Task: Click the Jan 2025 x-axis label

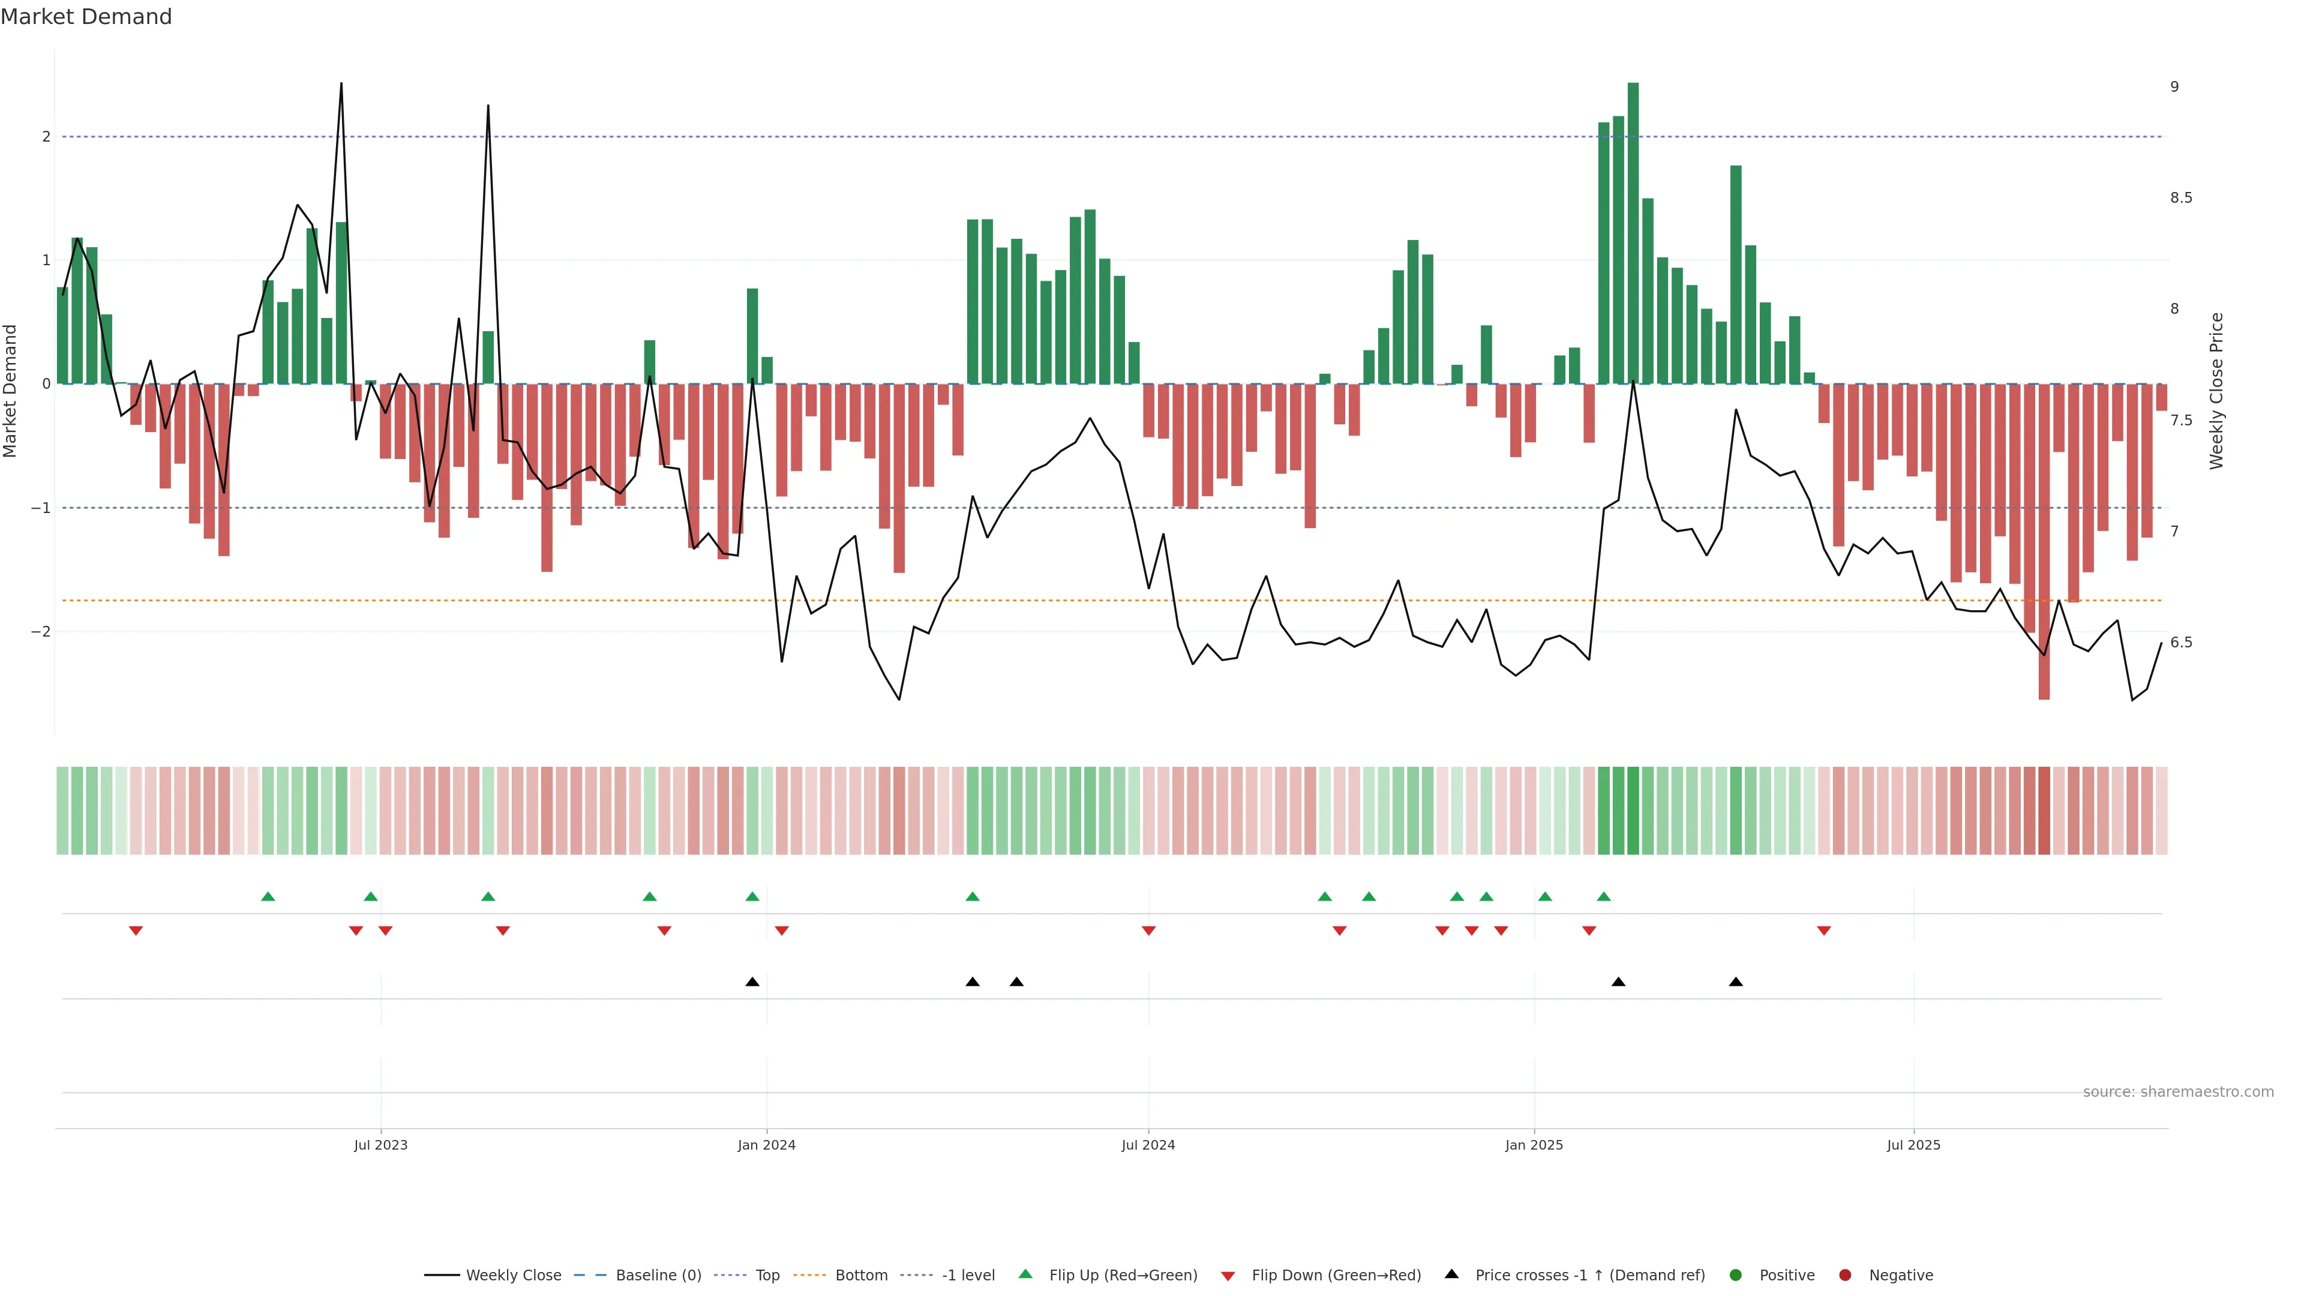Action: 1534,1146
